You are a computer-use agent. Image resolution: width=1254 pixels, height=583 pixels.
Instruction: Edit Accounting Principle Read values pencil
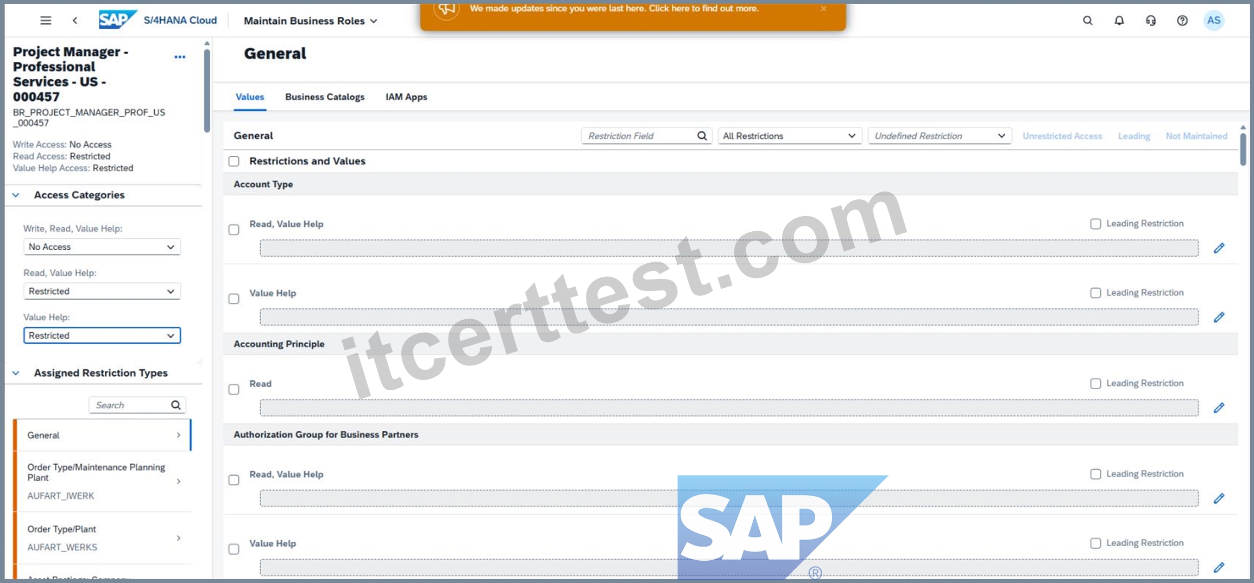click(1219, 408)
